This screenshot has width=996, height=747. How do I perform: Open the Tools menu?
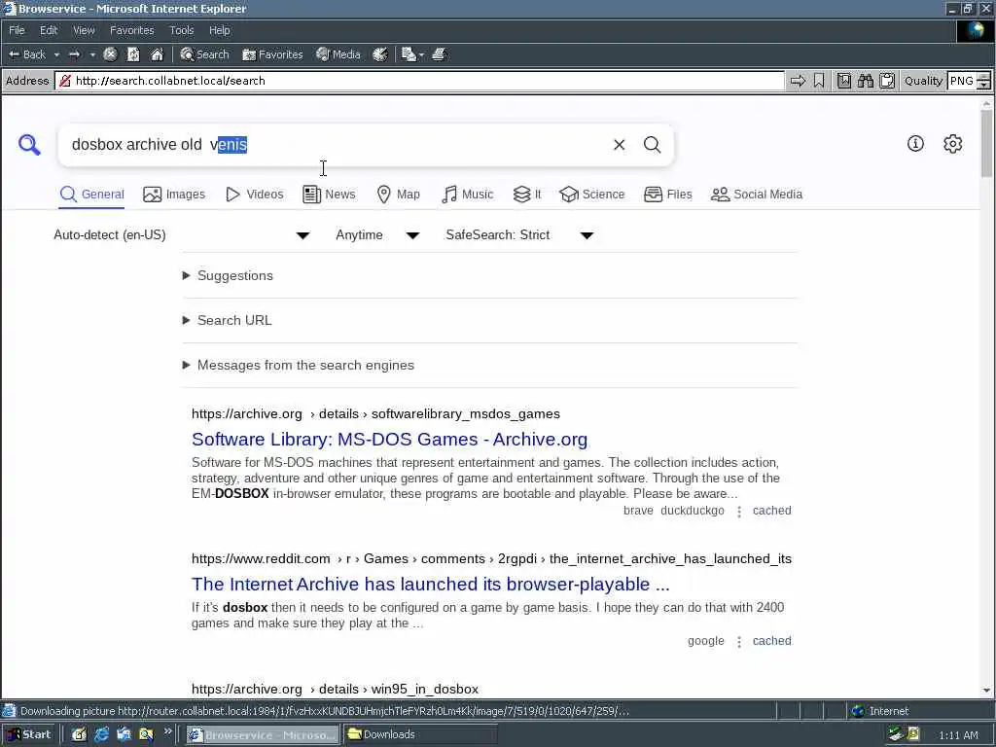click(x=181, y=30)
